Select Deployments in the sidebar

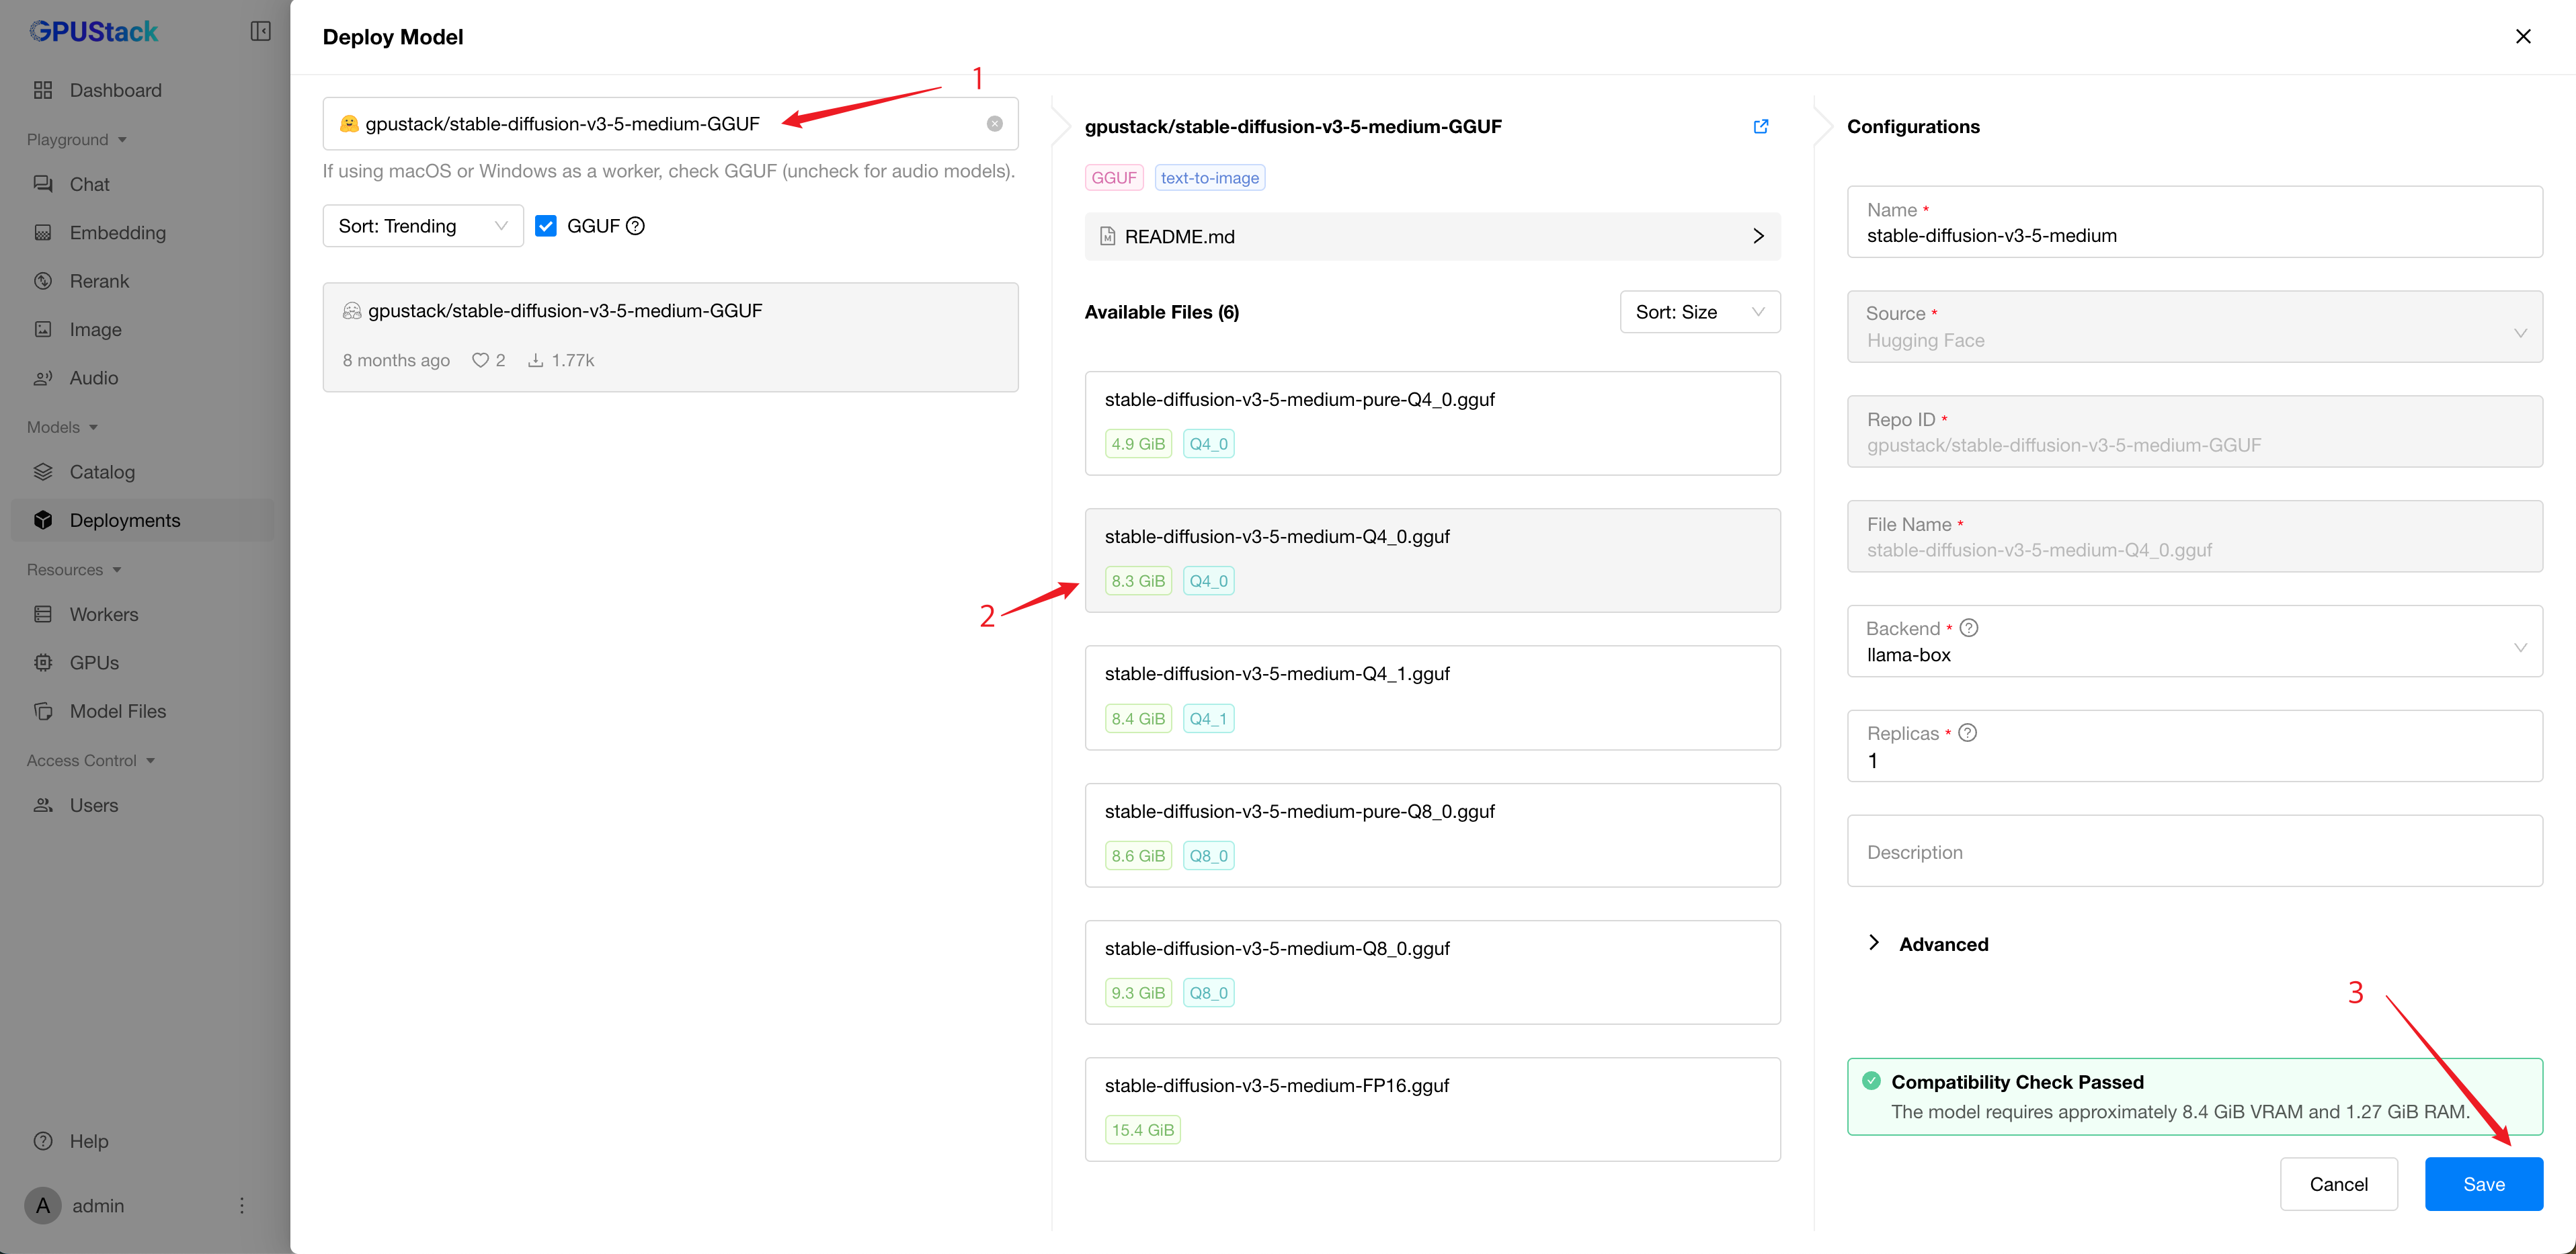[142, 520]
